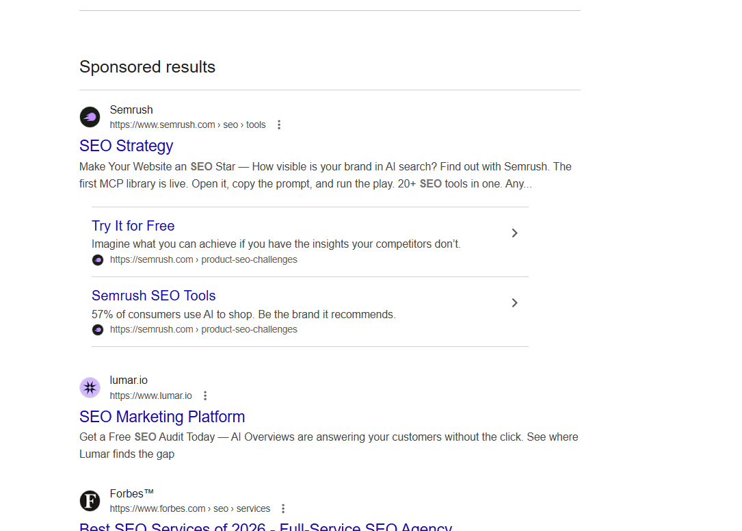Screen dimensions: 742x531
Task: Click the https://www.lumar.io URL text
Action: click(151, 396)
